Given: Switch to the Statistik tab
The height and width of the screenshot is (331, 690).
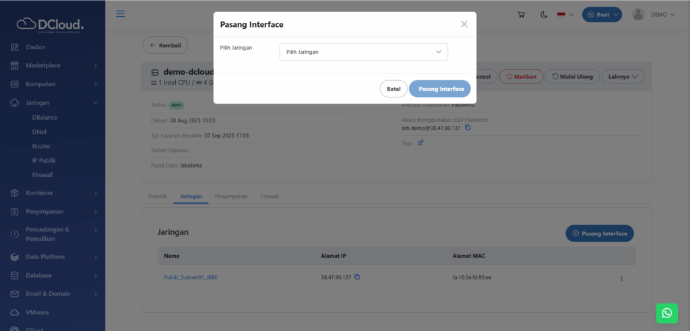Looking at the screenshot, I should (x=157, y=196).
